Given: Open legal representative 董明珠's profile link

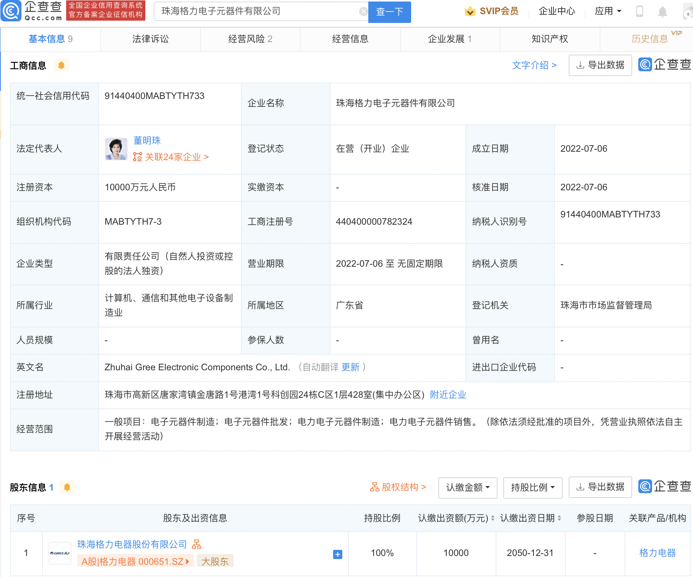Looking at the screenshot, I should 147,141.
